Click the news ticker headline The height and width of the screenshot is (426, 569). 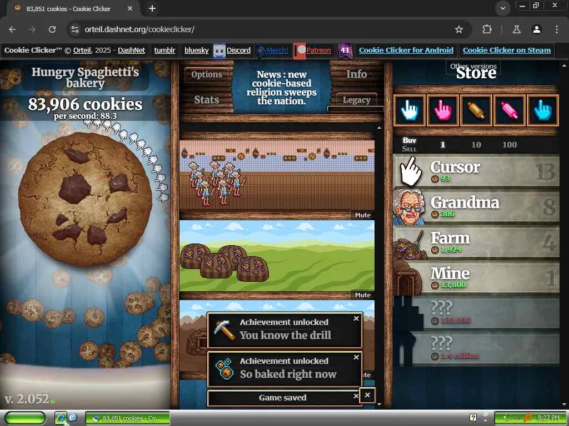pyautogui.click(x=281, y=87)
